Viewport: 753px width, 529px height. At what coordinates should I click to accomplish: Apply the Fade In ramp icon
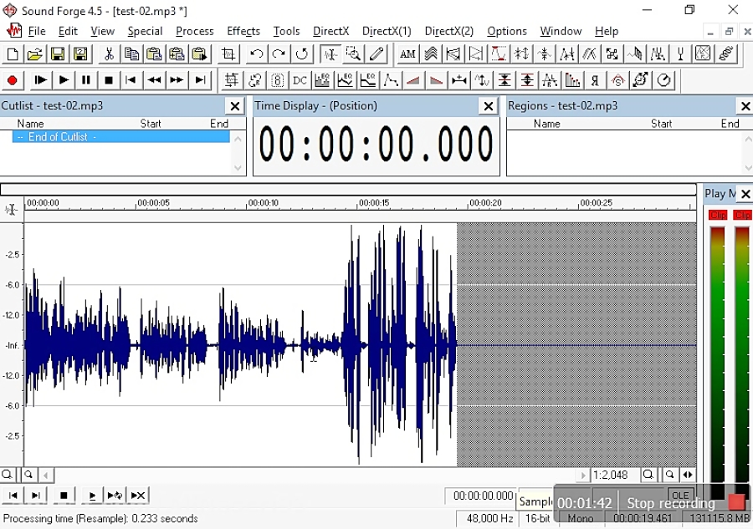click(x=413, y=80)
